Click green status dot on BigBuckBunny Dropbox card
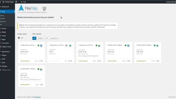The height and width of the screenshot is (99, 176). click(x=38, y=45)
